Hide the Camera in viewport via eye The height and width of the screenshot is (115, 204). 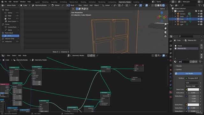[199, 14]
